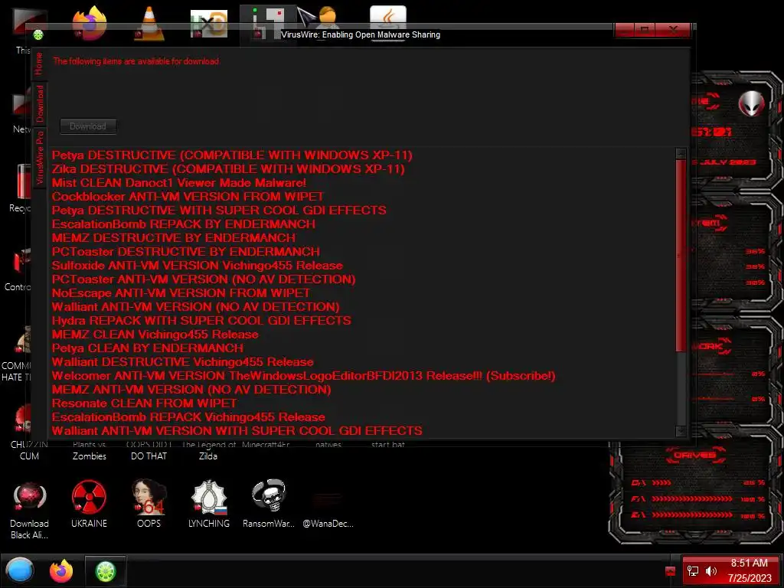Launch Firefox from the taskbar
784x588 pixels.
[x=61, y=570]
